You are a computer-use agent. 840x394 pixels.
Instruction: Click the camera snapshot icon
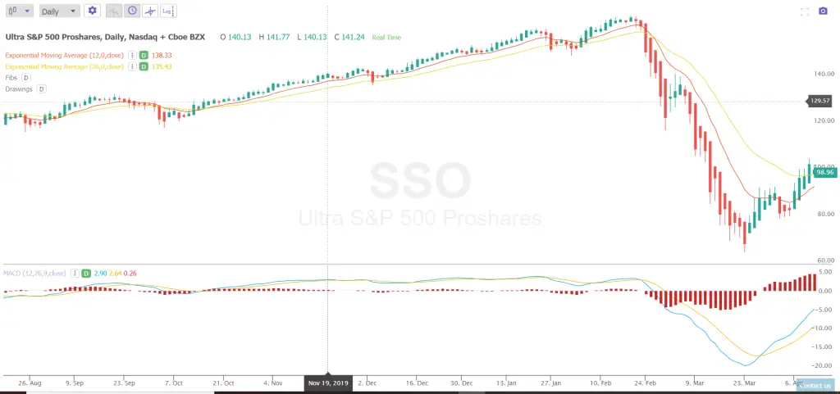point(824,11)
